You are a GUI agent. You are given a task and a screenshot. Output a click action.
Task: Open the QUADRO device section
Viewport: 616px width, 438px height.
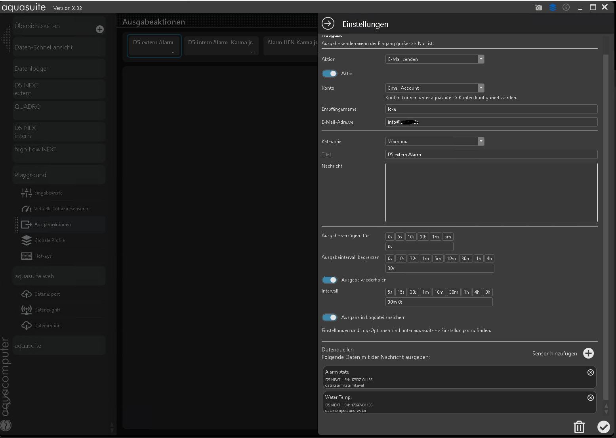click(x=59, y=111)
